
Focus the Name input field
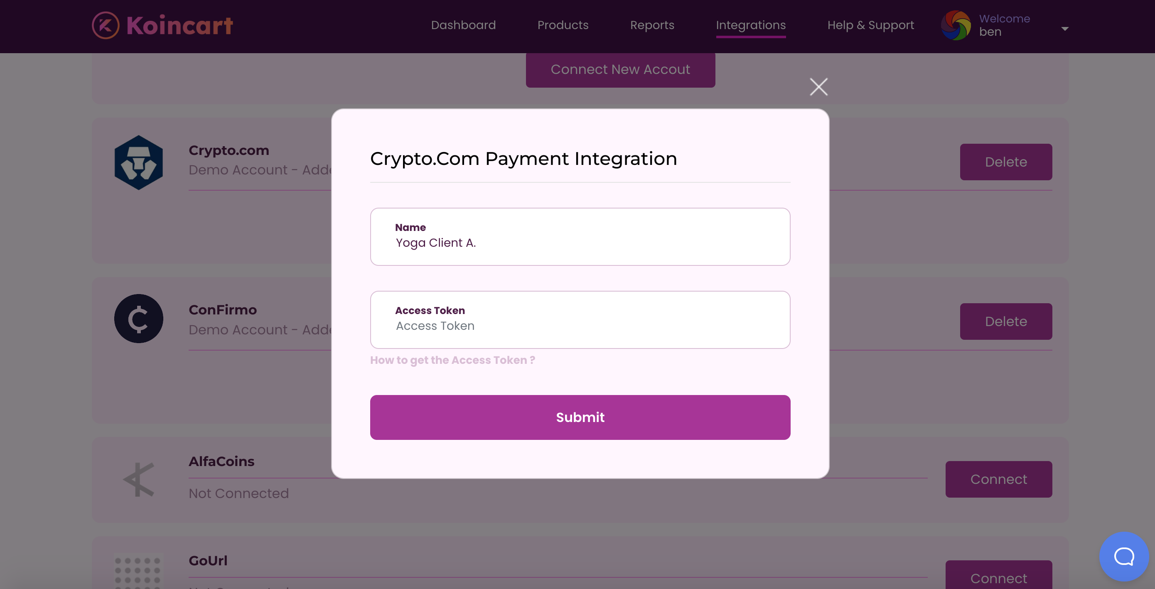pyautogui.click(x=580, y=243)
